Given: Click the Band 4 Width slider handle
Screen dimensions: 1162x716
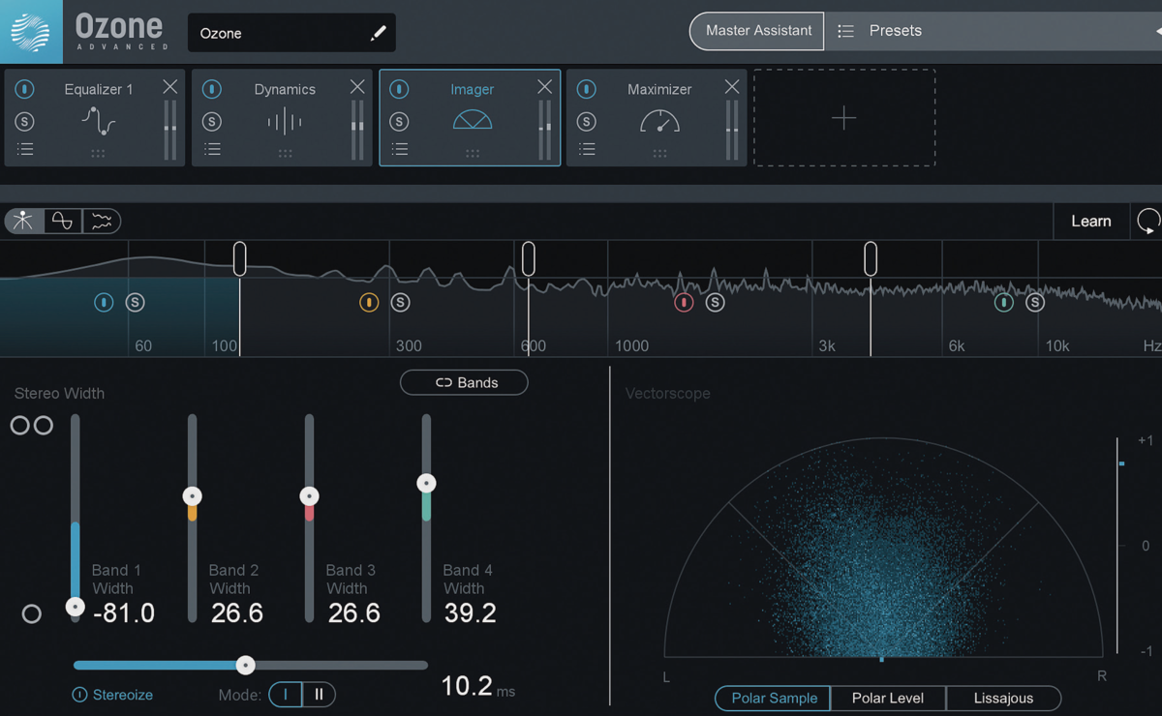Looking at the screenshot, I should coord(426,483).
